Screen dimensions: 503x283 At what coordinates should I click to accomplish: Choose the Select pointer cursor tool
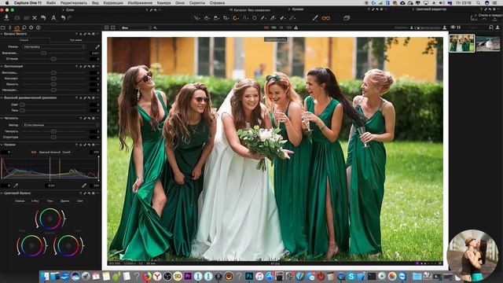pos(196,18)
